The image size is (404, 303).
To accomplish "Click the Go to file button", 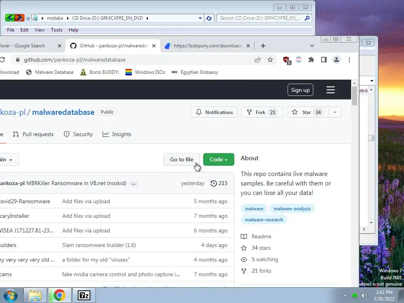I will coord(181,159).
